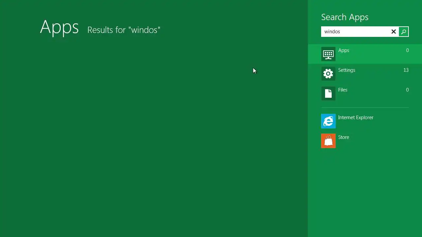Open the Internet Explorer icon
This screenshot has width=422, height=237.
point(328,121)
